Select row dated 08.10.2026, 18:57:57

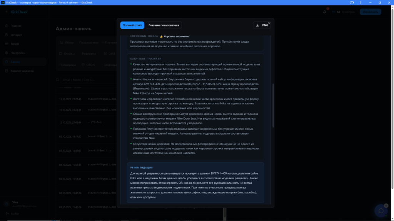[x=86, y=150]
